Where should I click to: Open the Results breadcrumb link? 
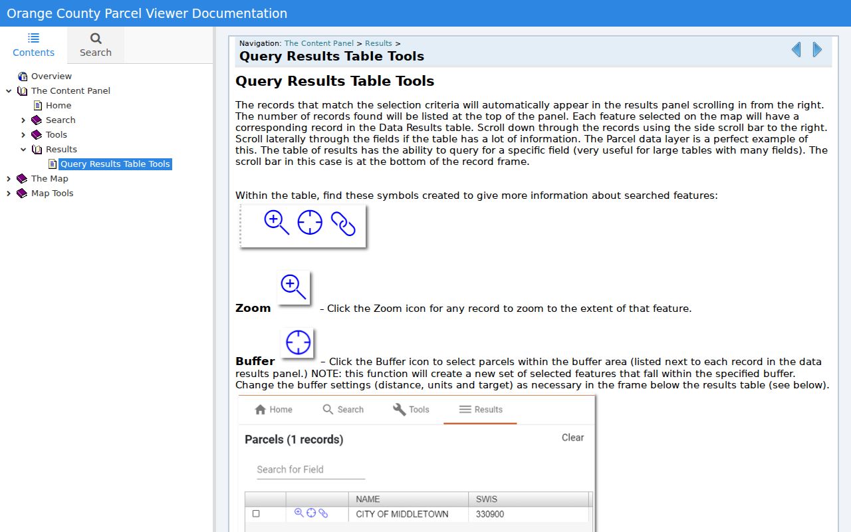378,43
